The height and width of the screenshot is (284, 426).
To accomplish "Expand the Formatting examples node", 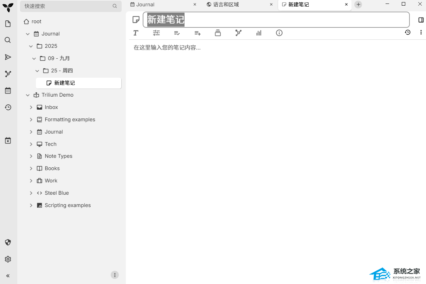I will (x=31, y=120).
